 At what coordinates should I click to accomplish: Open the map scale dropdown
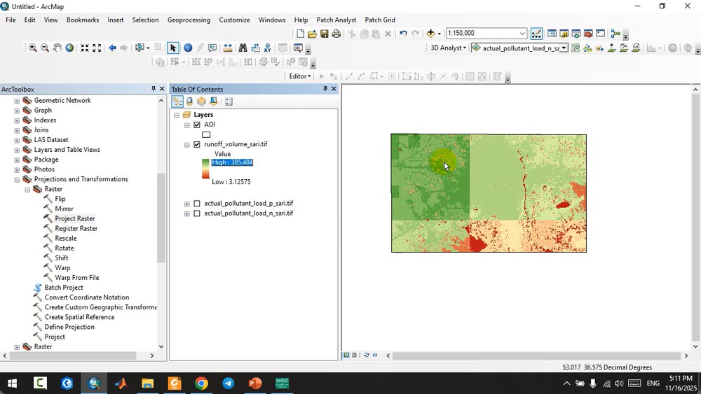[522, 34]
